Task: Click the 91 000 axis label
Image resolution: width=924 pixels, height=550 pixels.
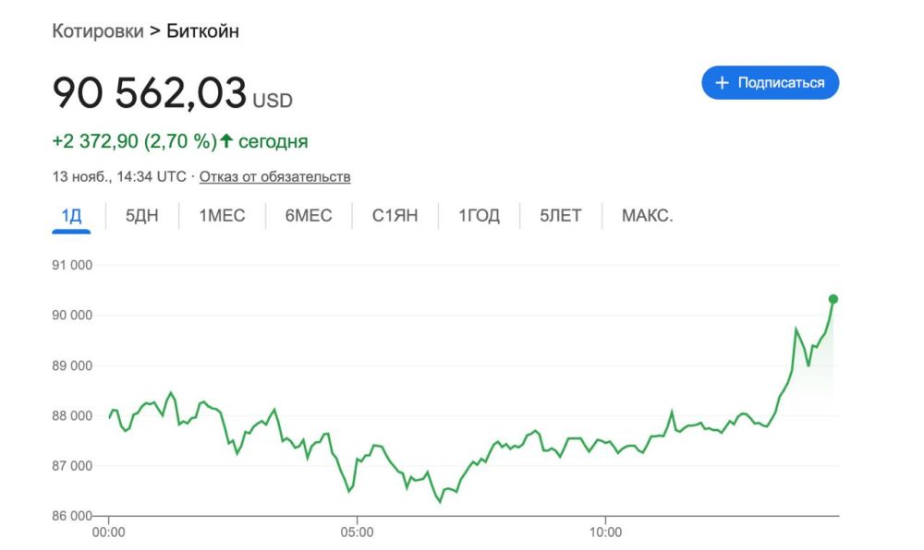Action: [72, 264]
